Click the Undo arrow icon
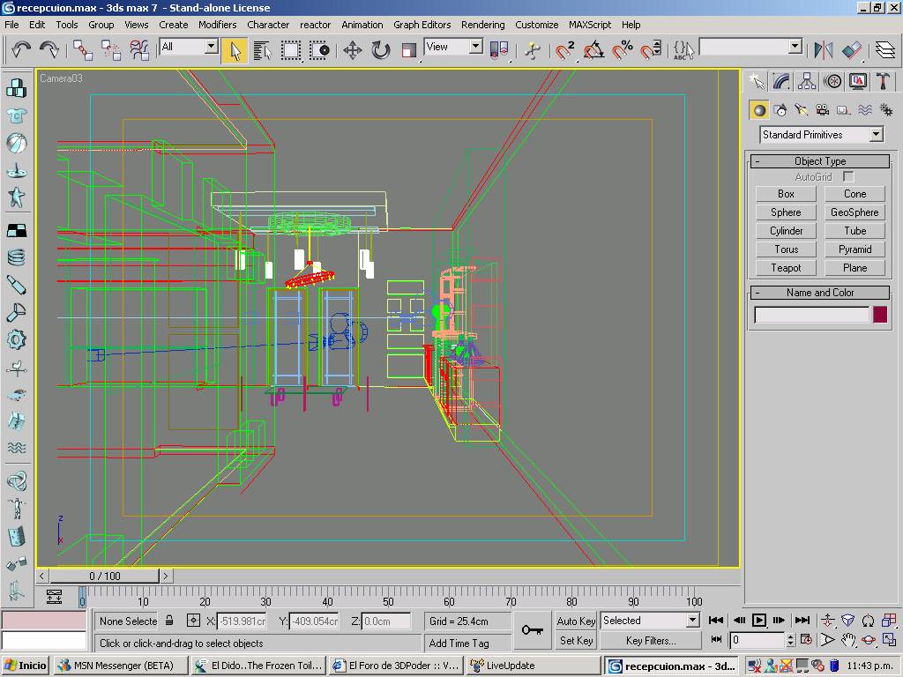The height and width of the screenshot is (677, 903). [21, 49]
